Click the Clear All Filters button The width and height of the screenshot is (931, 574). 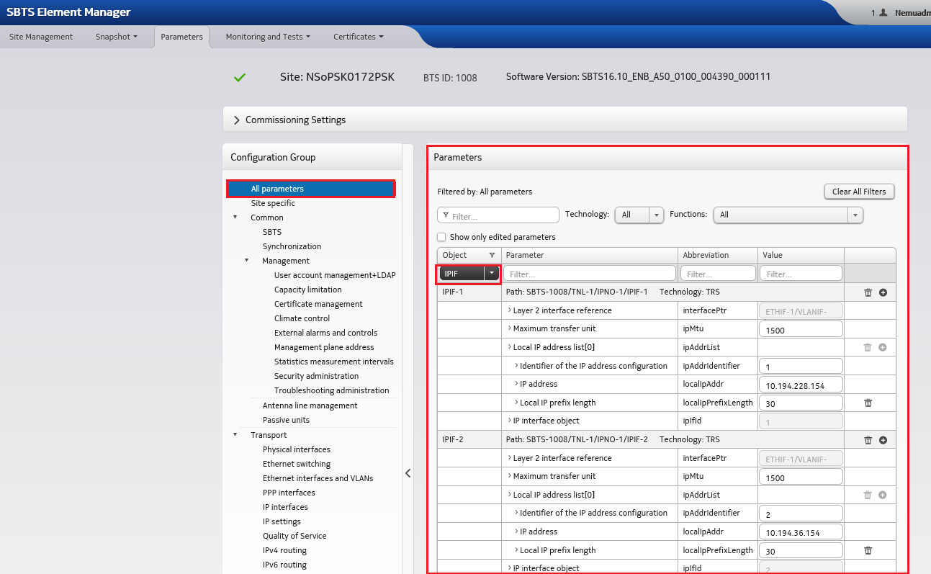tap(858, 191)
